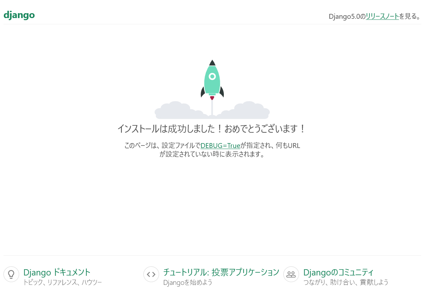
Task: Click the lightbulb documentation icon
Action: [x=11, y=274]
